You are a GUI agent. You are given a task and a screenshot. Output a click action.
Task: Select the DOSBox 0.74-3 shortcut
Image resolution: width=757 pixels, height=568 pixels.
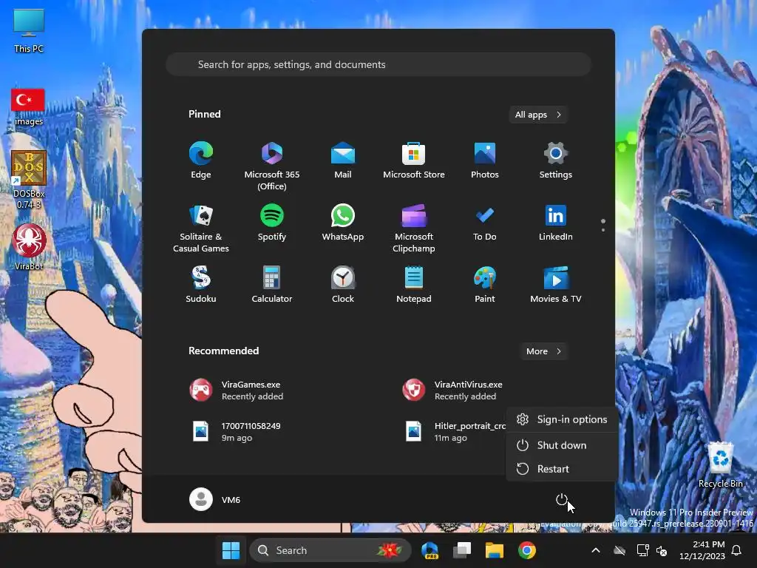29,180
